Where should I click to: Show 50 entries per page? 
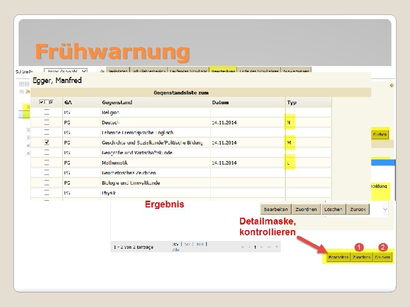coord(187,244)
